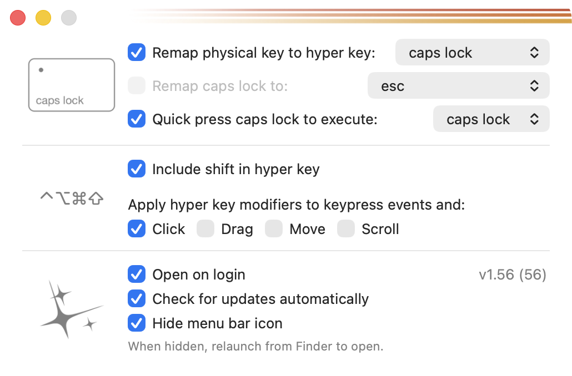Disable Check for updates automatically
Viewport: 572px width, 376px height.
(x=137, y=299)
